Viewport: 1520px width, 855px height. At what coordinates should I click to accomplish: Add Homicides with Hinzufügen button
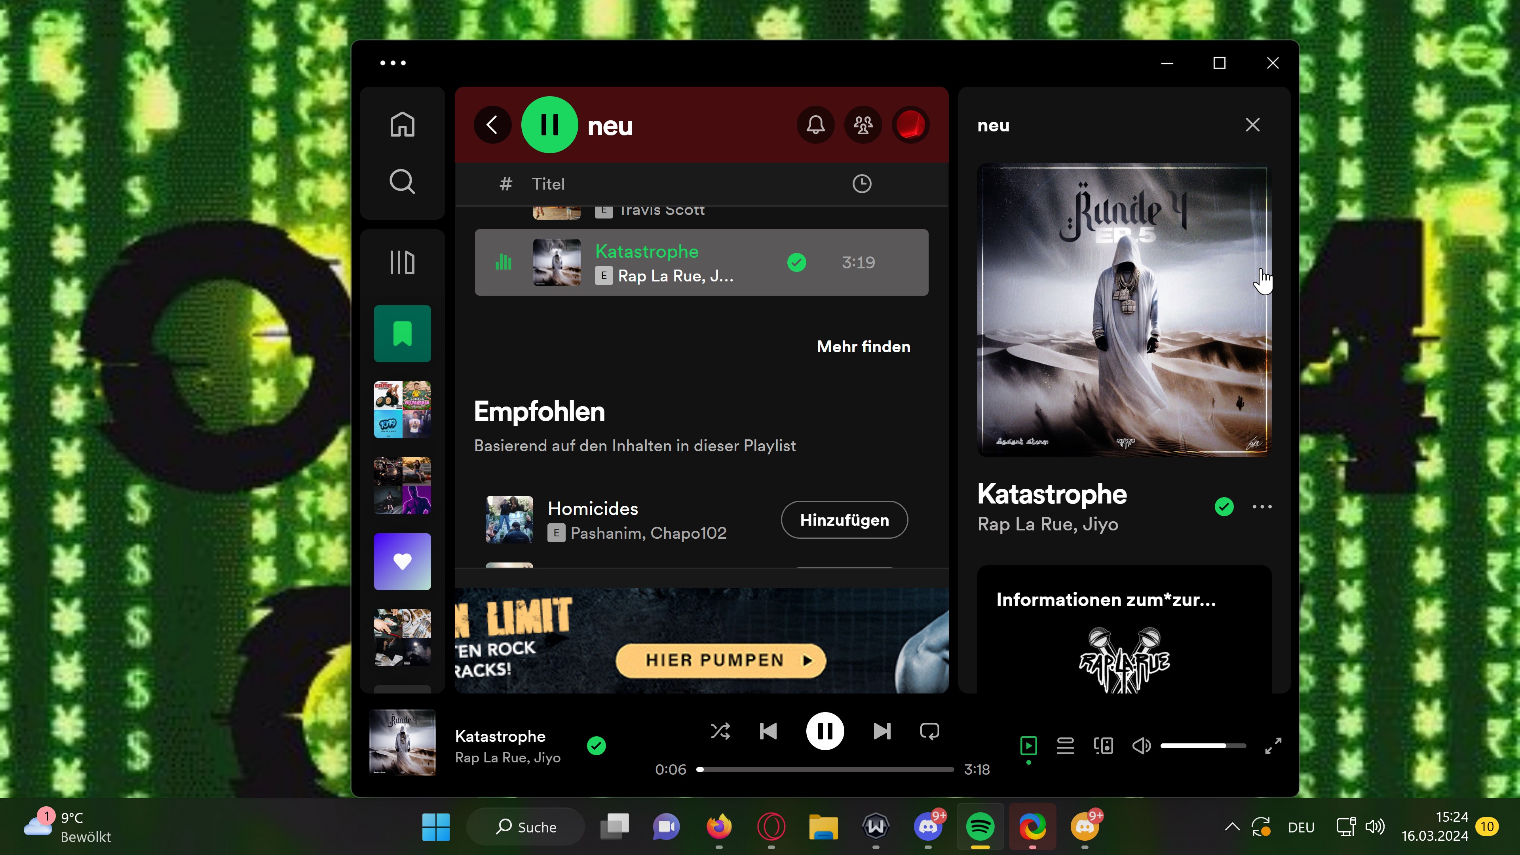(844, 519)
